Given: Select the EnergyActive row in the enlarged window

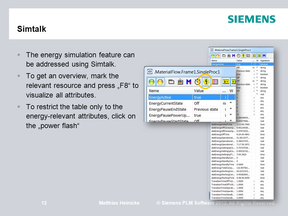Looking at the screenshot, I should pos(192,97).
